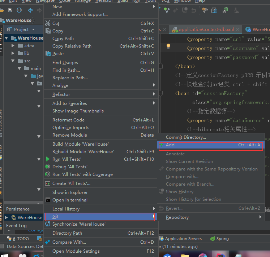Open the Analyze submenu
This screenshot has height=257, width=270.
point(101,85)
